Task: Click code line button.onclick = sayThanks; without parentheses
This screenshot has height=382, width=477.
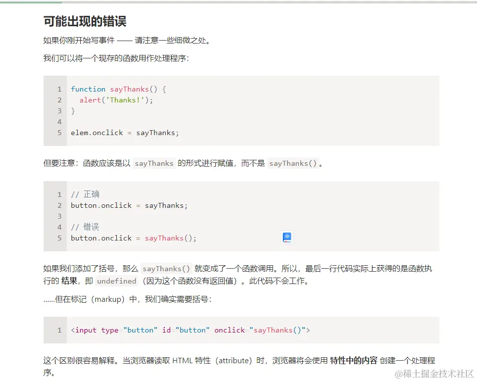Action: tap(129, 206)
